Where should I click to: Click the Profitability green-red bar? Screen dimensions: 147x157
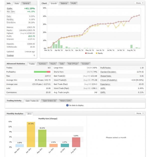pyautogui.click(x=42, y=72)
